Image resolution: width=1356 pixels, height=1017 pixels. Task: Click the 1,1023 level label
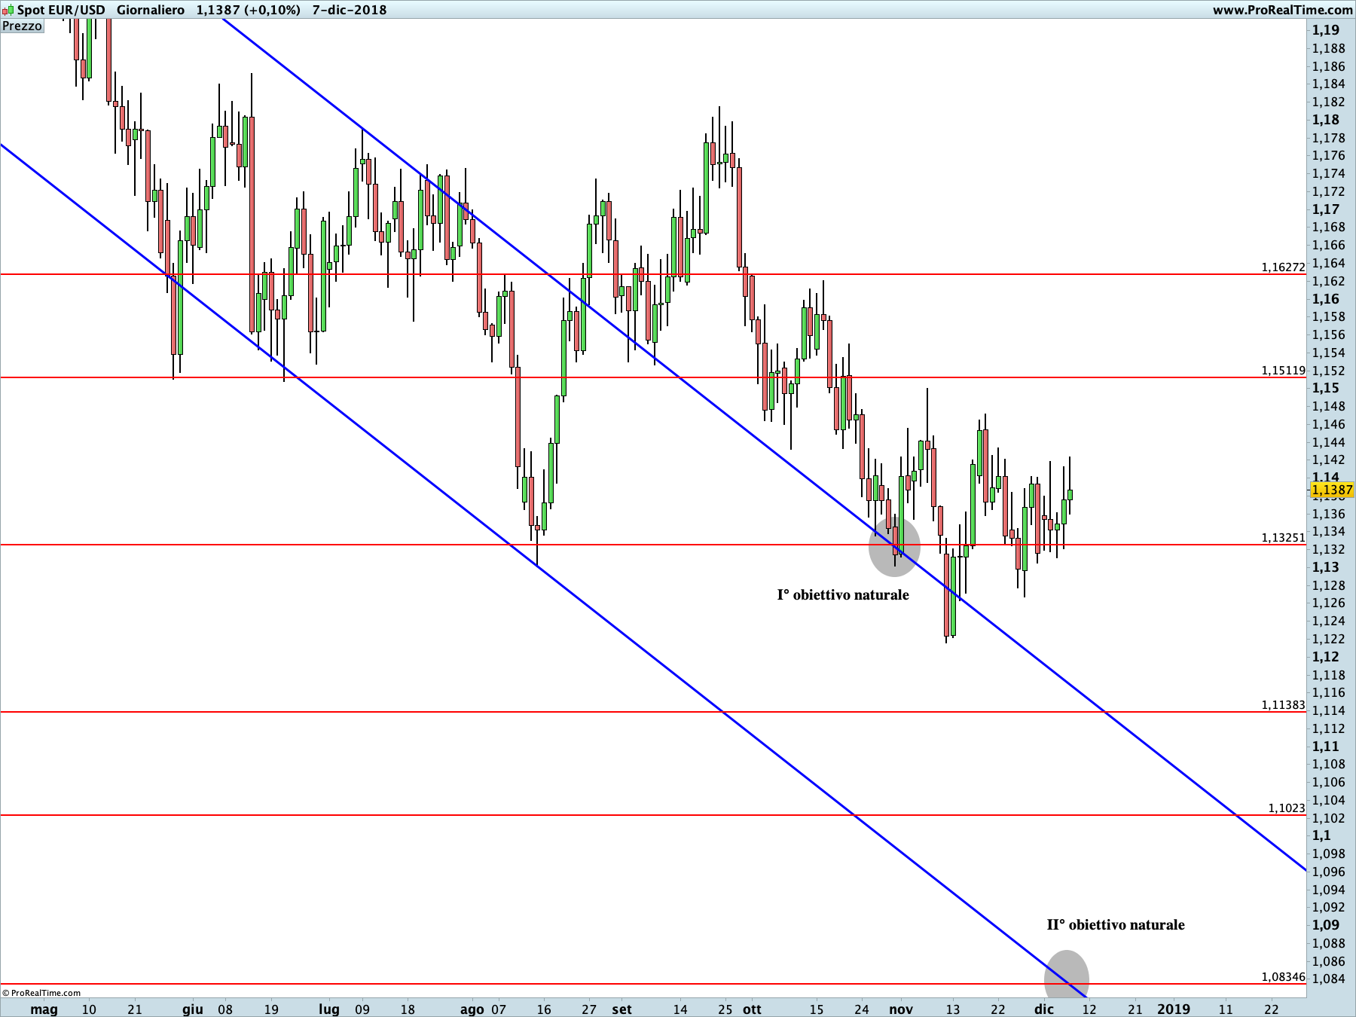point(1287,808)
